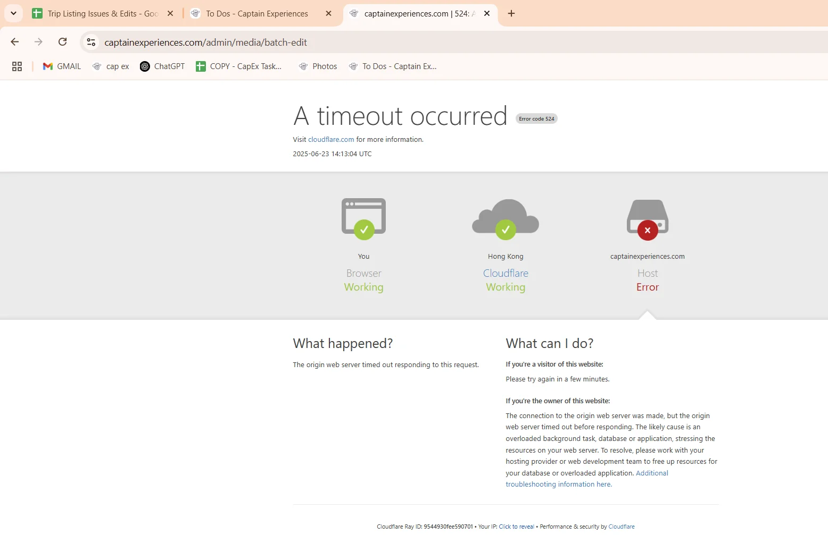
Task: Click the forward navigation arrow
Action: tap(38, 42)
